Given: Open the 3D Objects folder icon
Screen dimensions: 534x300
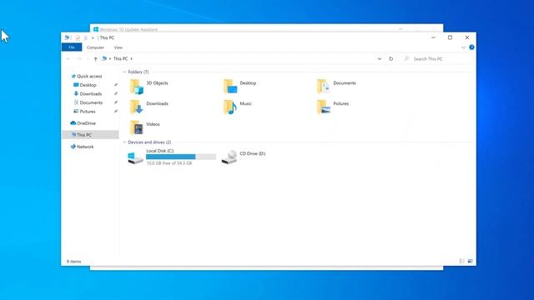Looking at the screenshot, I should coord(137,87).
